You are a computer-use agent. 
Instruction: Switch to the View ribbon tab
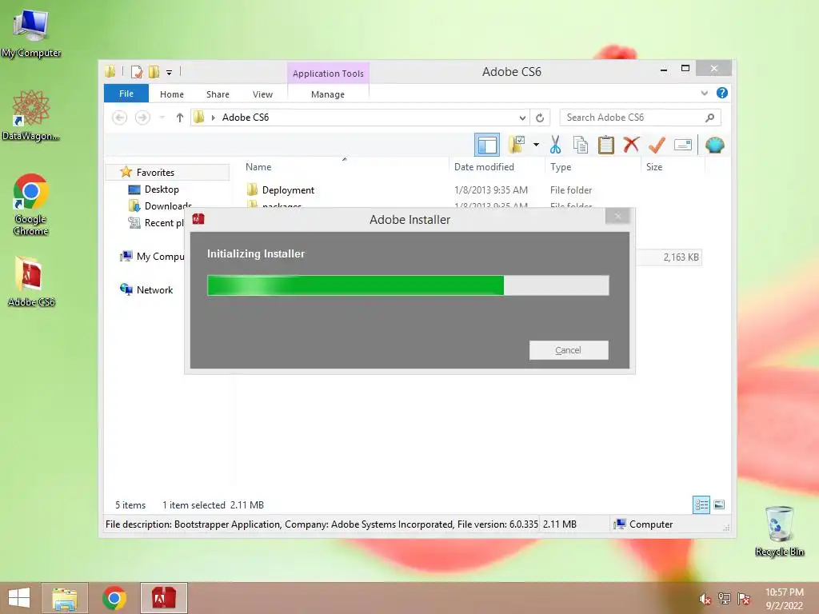[262, 94]
